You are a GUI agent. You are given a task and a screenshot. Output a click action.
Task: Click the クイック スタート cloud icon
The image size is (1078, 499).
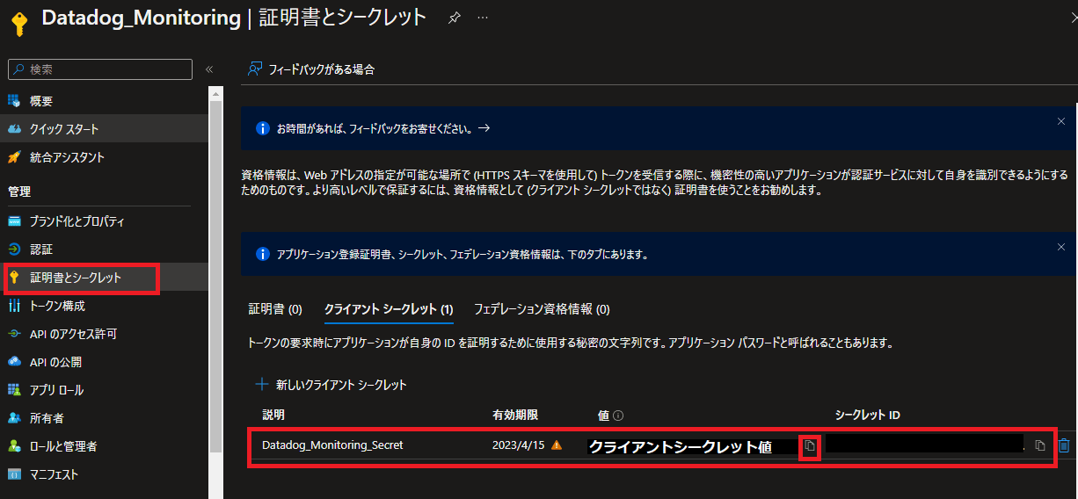click(x=13, y=129)
